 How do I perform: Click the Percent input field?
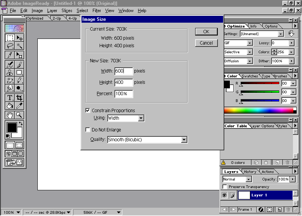click(124, 94)
